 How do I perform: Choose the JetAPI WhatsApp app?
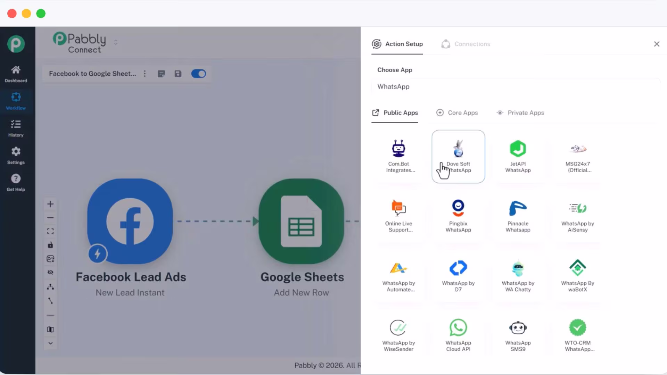(518, 156)
